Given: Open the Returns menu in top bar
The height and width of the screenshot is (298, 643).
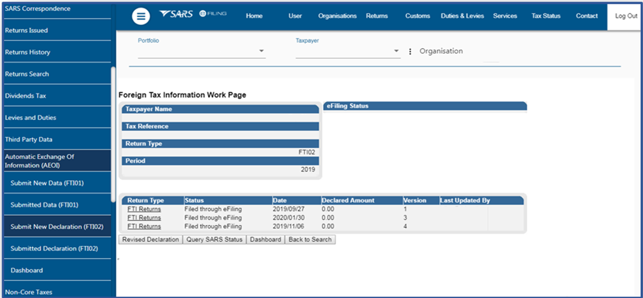Looking at the screenshot, I should click(377, 16).
